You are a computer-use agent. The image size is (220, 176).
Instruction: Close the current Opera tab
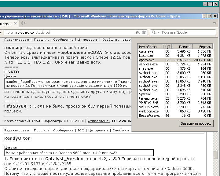tap(16, 24)
